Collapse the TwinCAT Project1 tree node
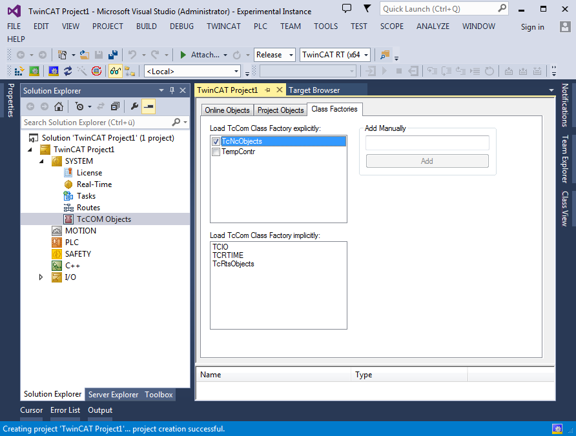This screenshot has height=436, width=576. click(x=30, y=150)
